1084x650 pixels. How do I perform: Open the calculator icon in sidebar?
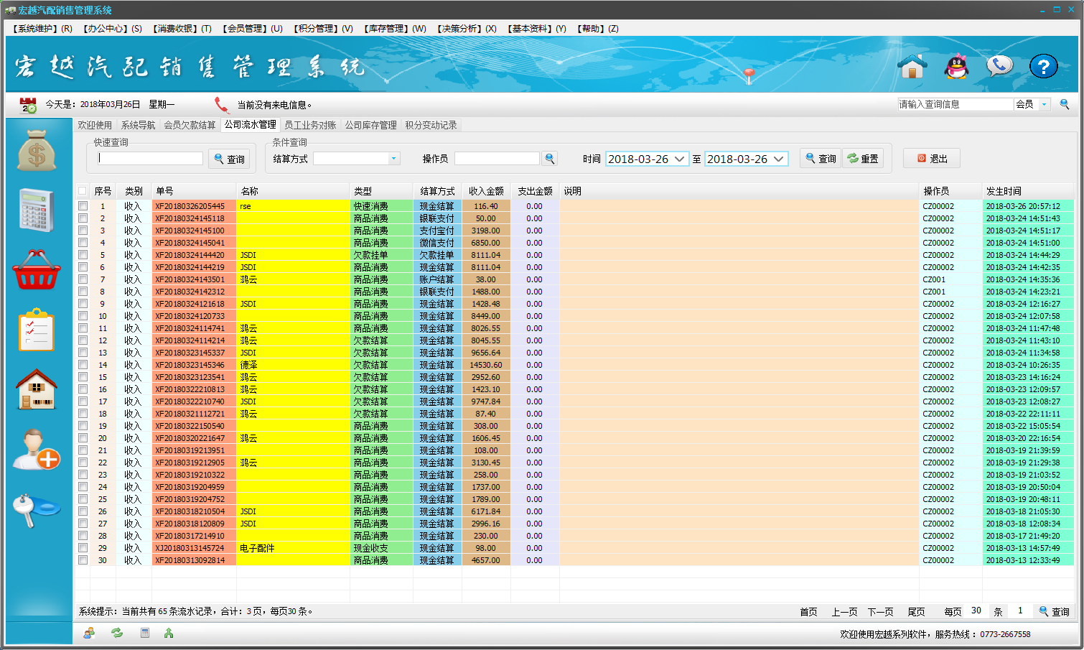click(x=37, y=210)
